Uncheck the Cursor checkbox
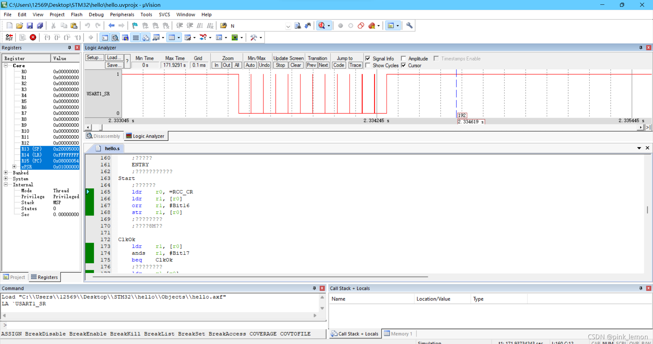 [x=403, y=65]
